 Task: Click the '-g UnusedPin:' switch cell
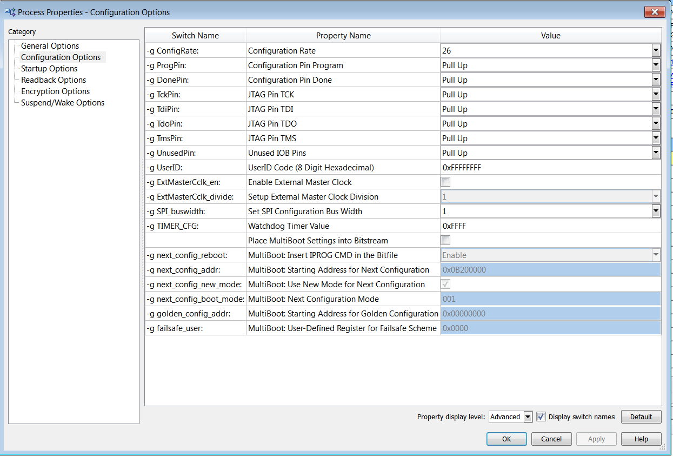click(x=195, y=153)
